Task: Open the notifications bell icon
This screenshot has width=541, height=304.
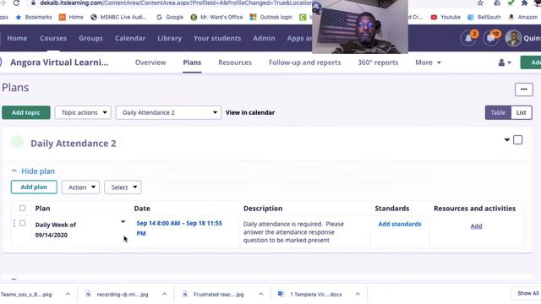Action: pyautogui.click(x=468, y=38)
